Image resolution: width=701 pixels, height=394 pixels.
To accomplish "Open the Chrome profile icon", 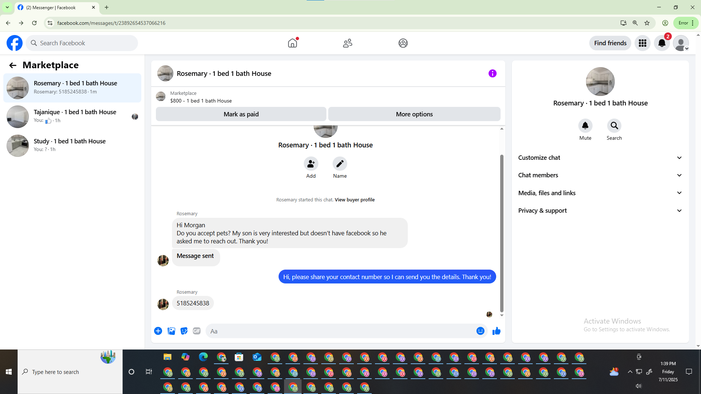I will pyautogui.click(x=665, y=23).
